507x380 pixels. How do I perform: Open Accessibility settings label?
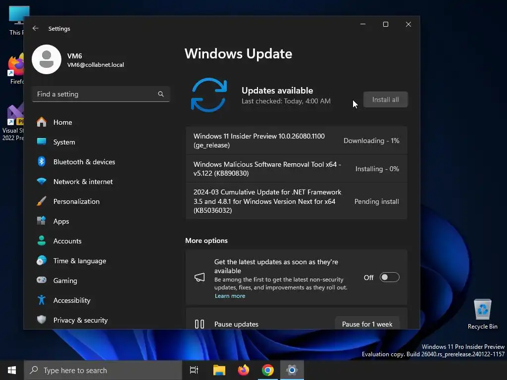[x=72, y=300]
